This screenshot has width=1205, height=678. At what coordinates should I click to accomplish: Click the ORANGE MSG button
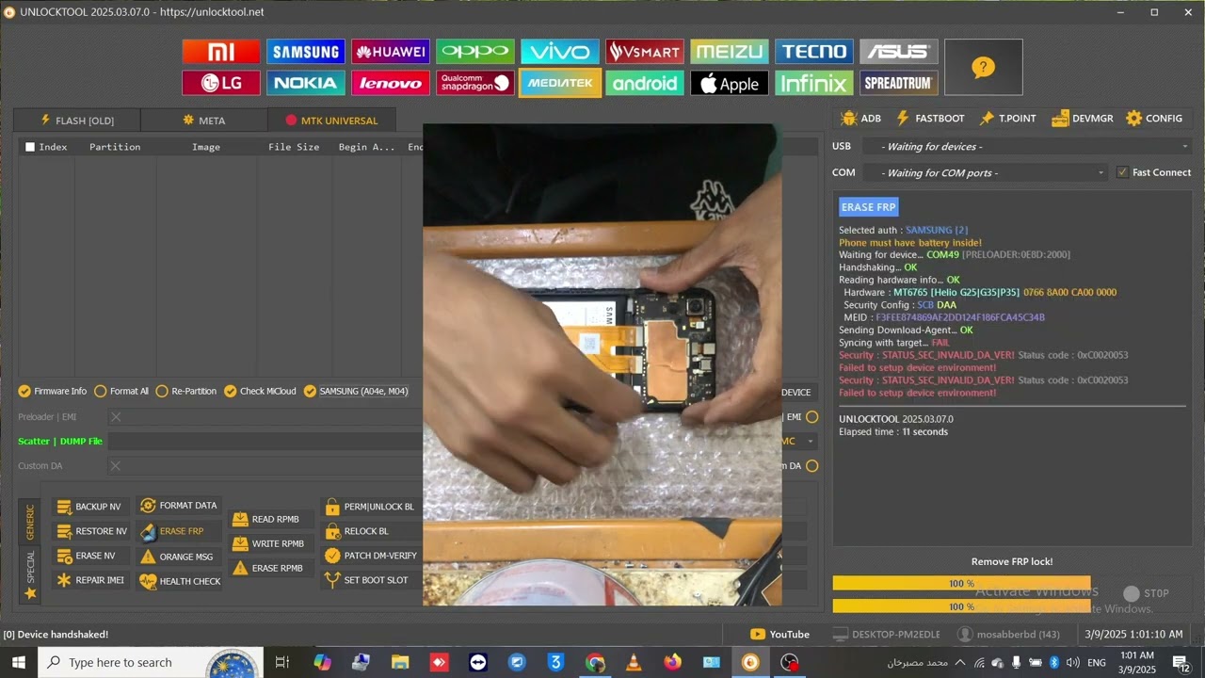click(x=177, y=557)
